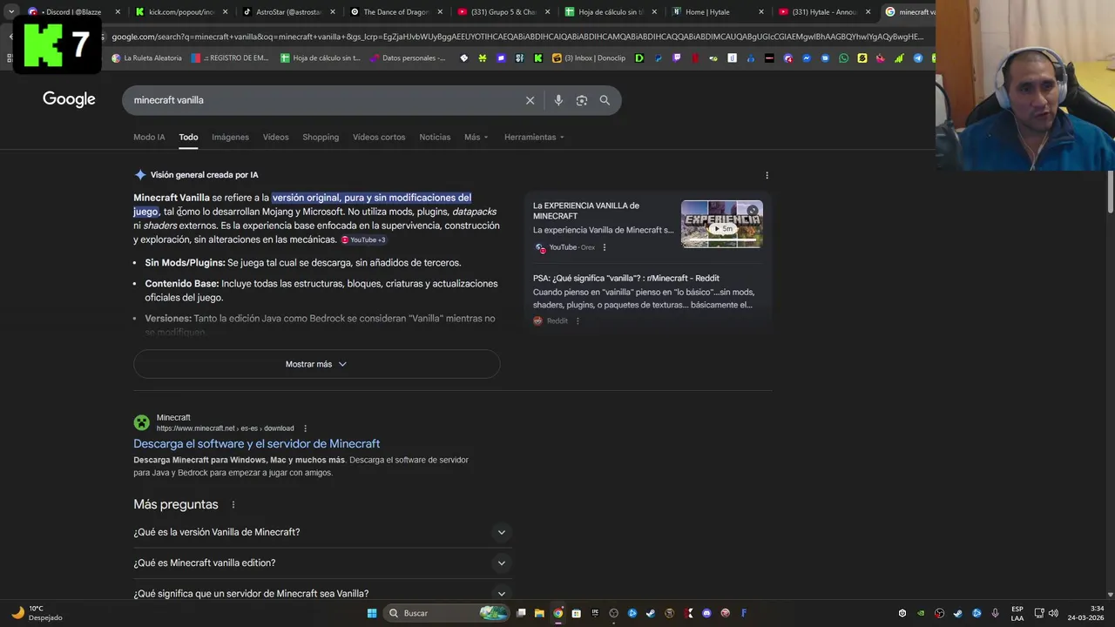Open the clock showing 3:34

click(1085, 613)
